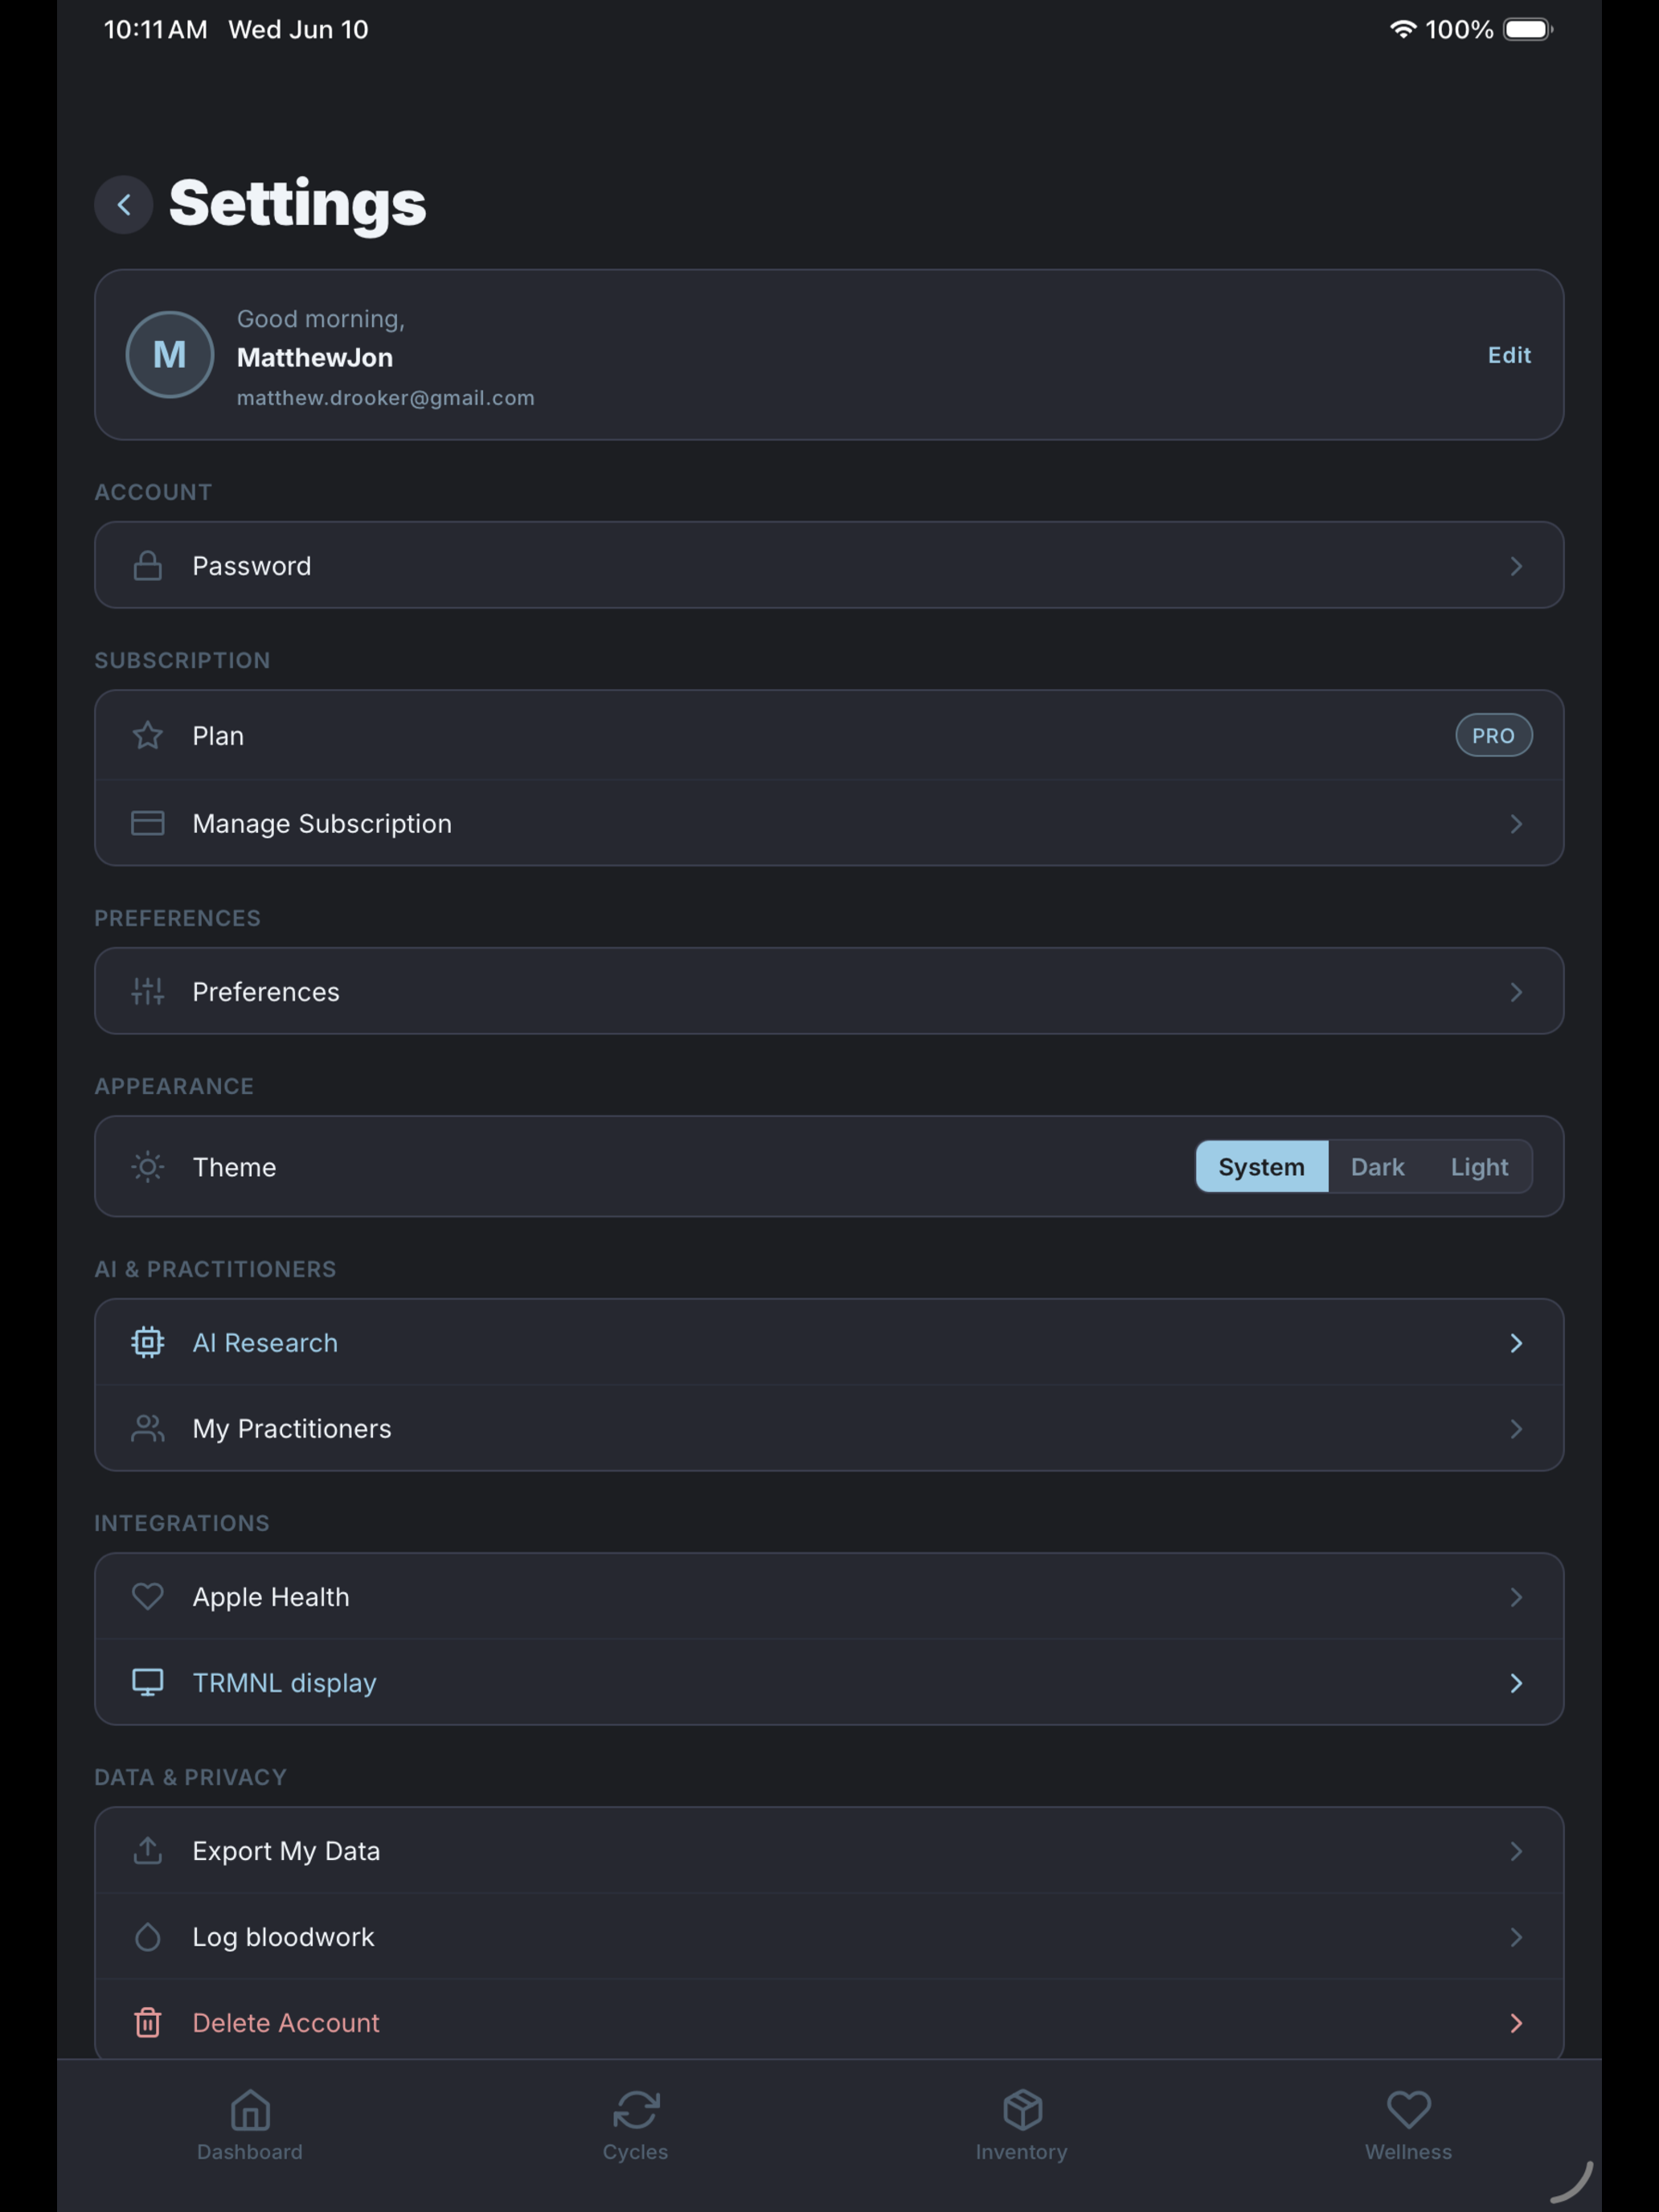Open Manage Subscription
Image resolution: width=1659 pixels, height=2212 pixels.
point(829,823)
